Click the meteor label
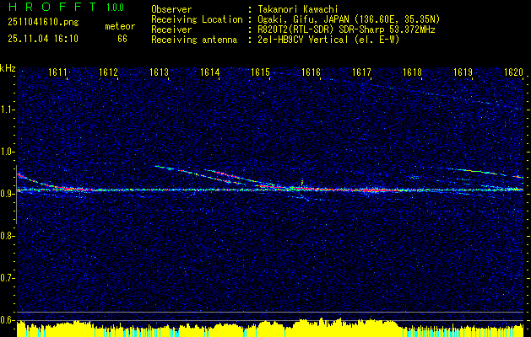This screenshot has width=531, height=337. (x=120, y=26)
